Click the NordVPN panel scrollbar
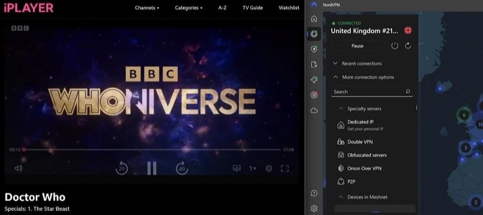 417,108
